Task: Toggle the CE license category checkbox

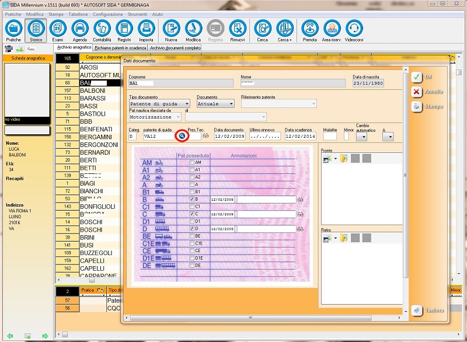Action: pos(191,250)
